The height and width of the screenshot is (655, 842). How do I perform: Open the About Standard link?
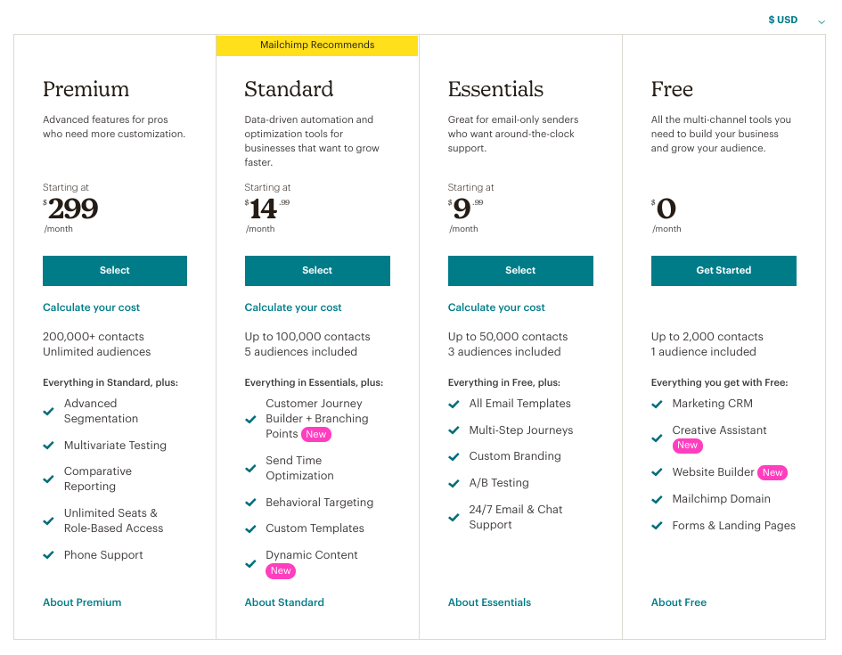click(284, 602)
